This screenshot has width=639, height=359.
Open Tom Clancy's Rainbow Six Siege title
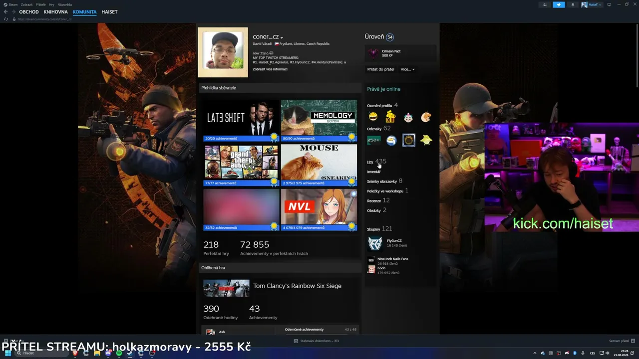pyautogui.click(x=297, y=286)
